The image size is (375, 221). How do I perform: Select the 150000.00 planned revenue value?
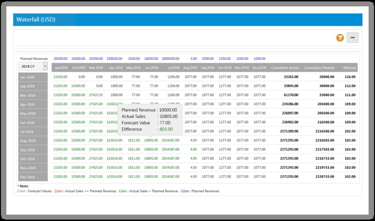pyautogui.click(x=114, y=59)
